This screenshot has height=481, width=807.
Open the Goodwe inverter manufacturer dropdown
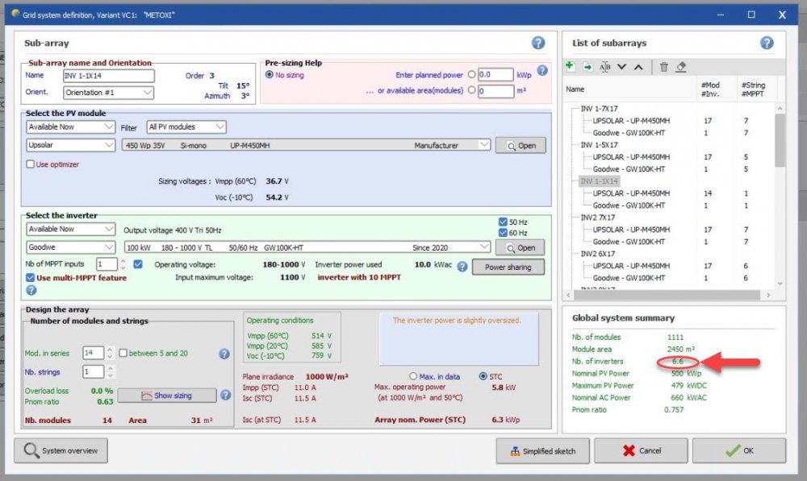coord(70,247)
